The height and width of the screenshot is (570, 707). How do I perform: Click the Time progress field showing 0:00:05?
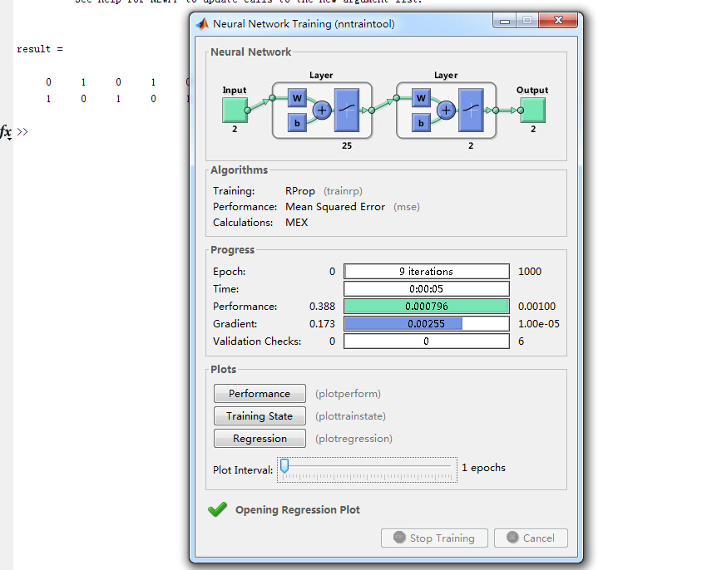pos(427,289)
